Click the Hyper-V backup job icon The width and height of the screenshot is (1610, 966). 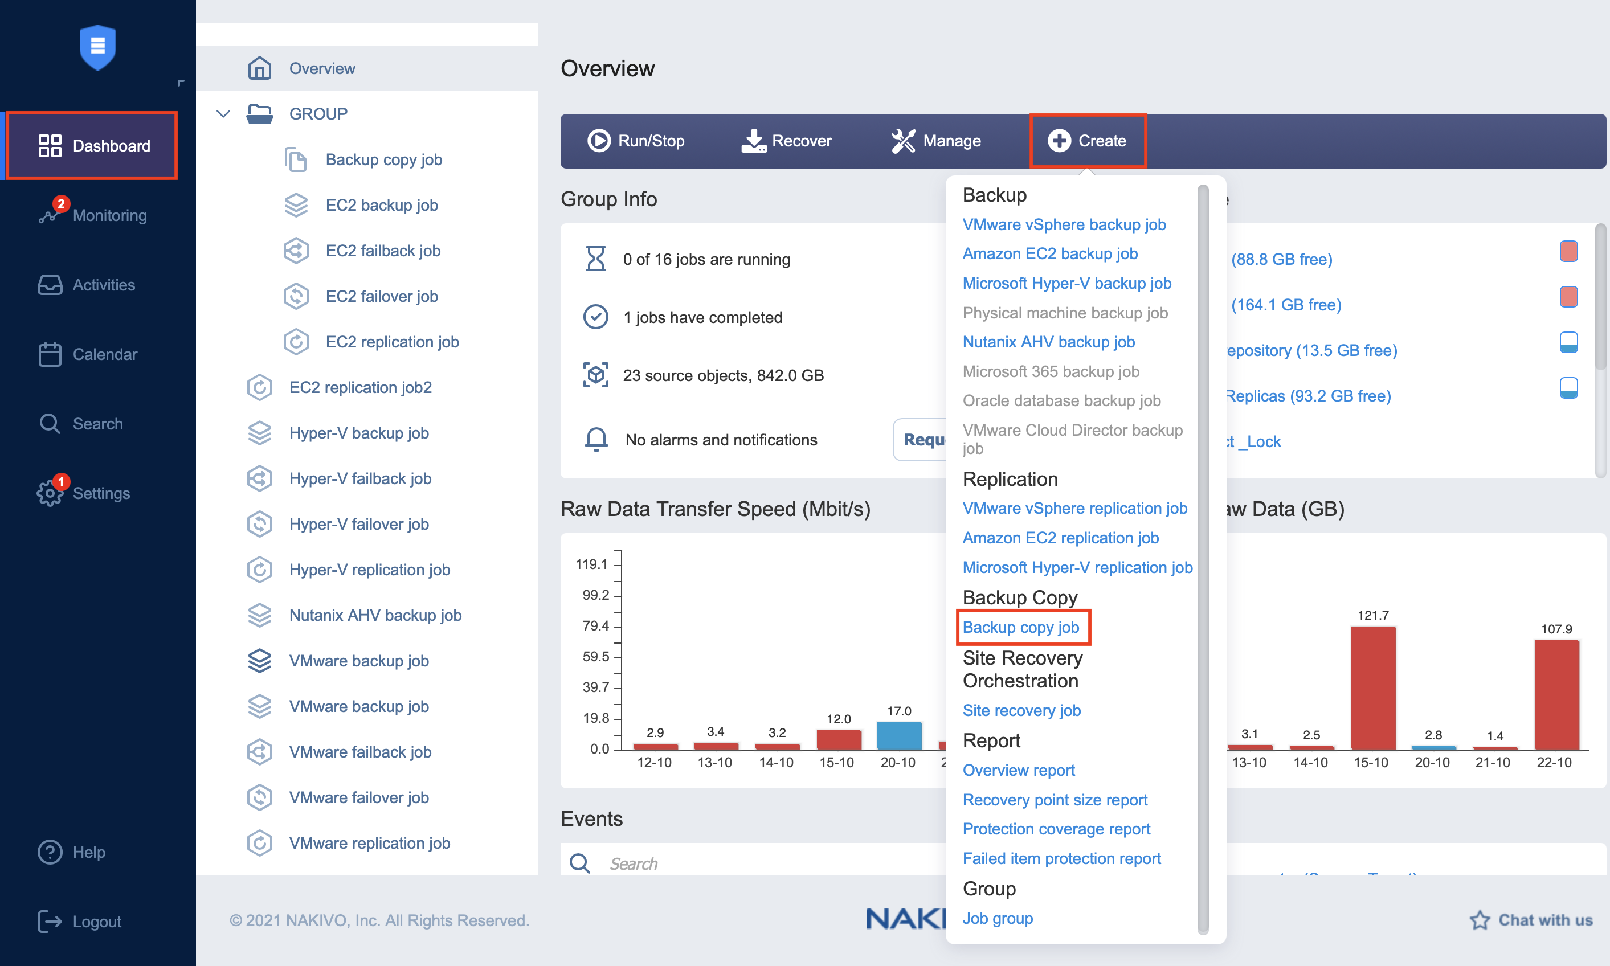coord(259,432)
